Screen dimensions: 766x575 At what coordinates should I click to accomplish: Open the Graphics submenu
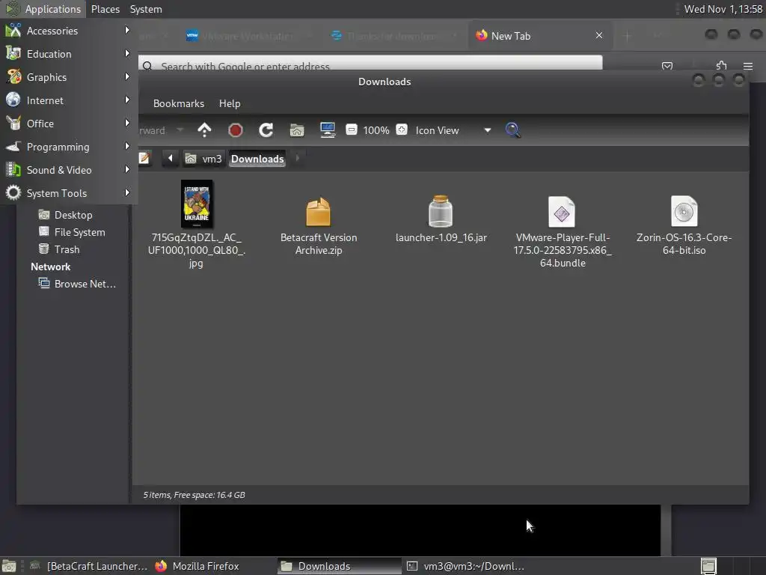tap(68, 77)
